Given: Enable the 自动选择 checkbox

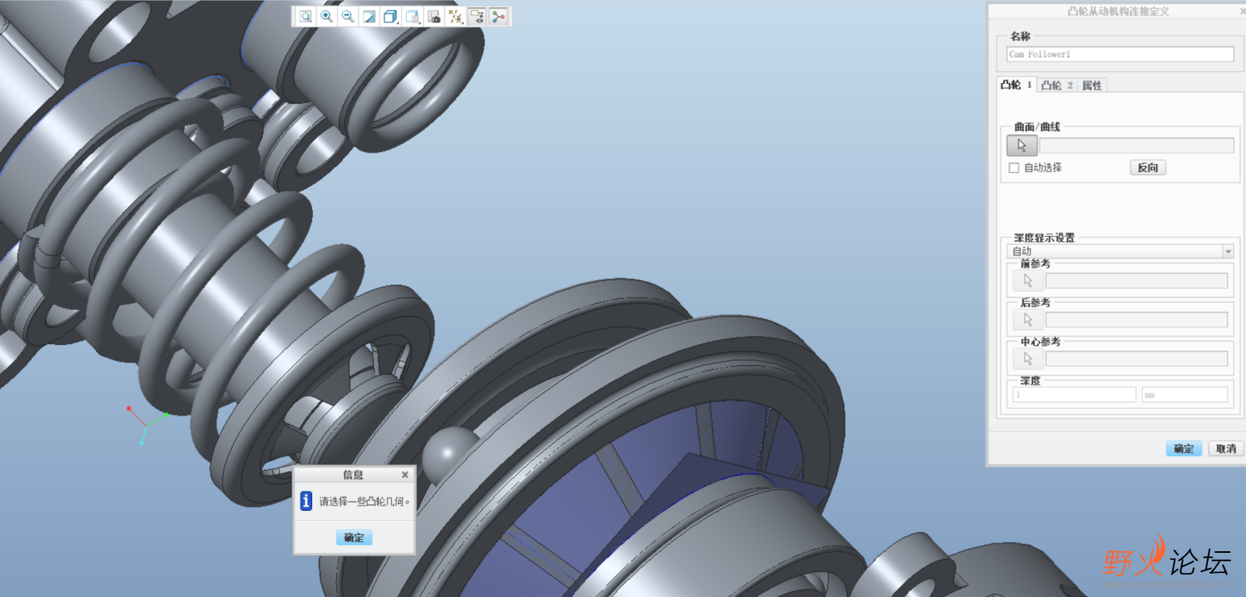Looking at the screenshot, I should click(1014, 167).
